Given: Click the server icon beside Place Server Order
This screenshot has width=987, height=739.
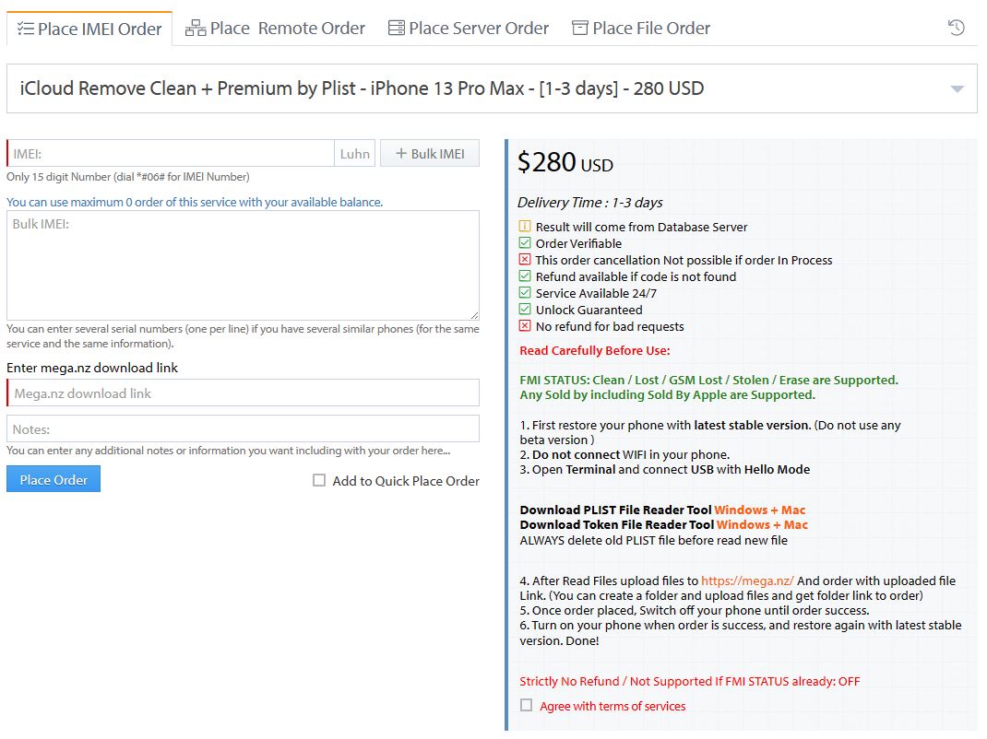Looking at the screenshot, I should (x=397, y=28).
